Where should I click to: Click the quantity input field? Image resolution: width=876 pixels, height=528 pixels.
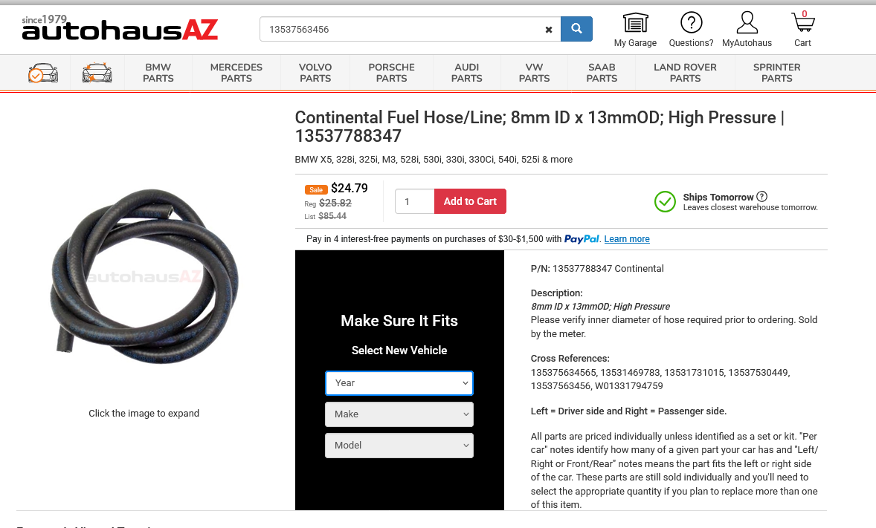(x=414, y=201)
